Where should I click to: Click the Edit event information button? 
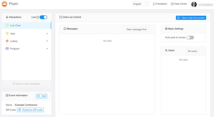click(42, 96)
